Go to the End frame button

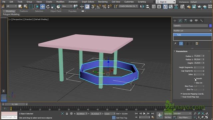(x=152, y=113)
